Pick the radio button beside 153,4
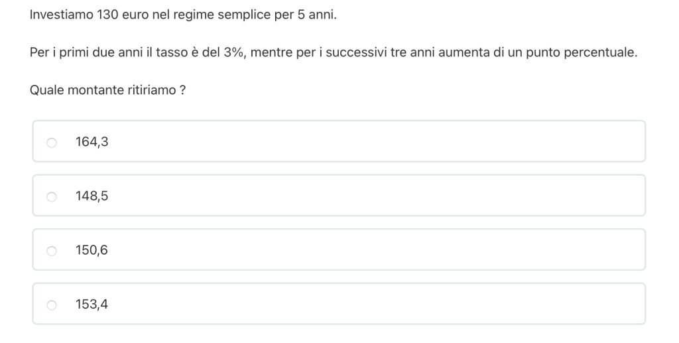Viewport: 679px width, 343px height. [52, 305]
